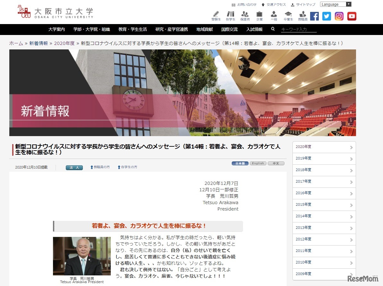Click the Osaka City University logo
Image resolution: width=383 pixels, height=286 pixels.
pyautogui.click(x=56, y=12)
